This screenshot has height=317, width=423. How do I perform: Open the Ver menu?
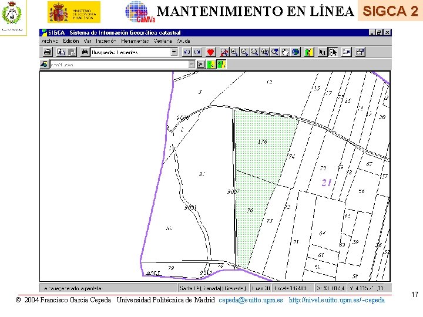[87, 41]
